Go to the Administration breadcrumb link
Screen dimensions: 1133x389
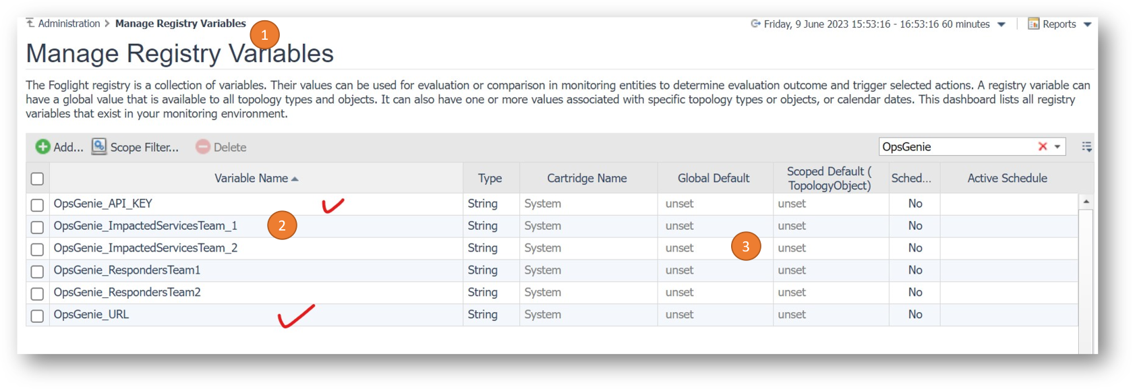(x=69, y=24)
